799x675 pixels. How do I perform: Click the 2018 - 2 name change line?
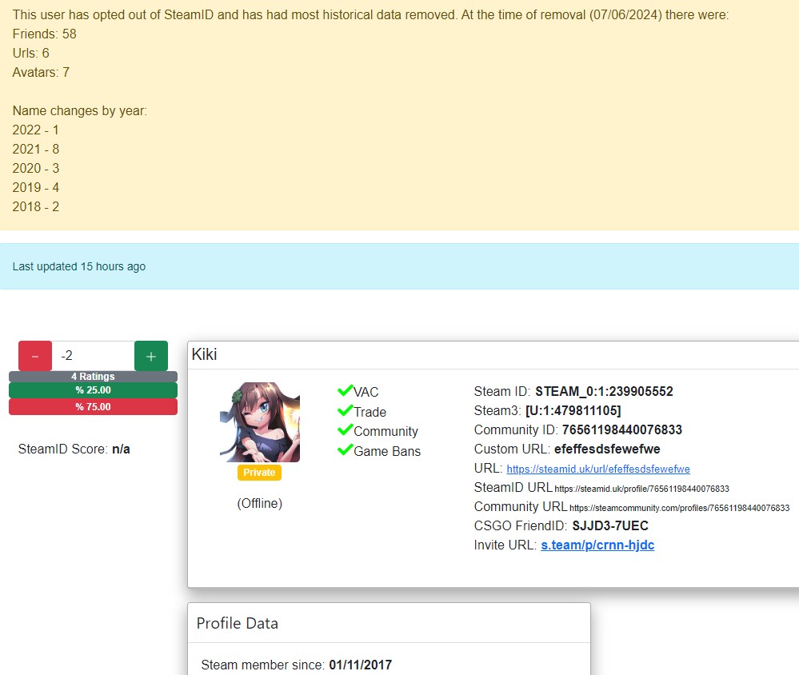point(36,207)
